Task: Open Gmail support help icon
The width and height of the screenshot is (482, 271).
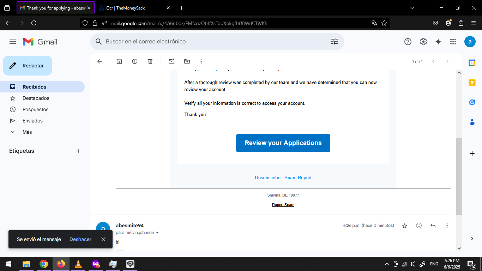Action: 408,42
